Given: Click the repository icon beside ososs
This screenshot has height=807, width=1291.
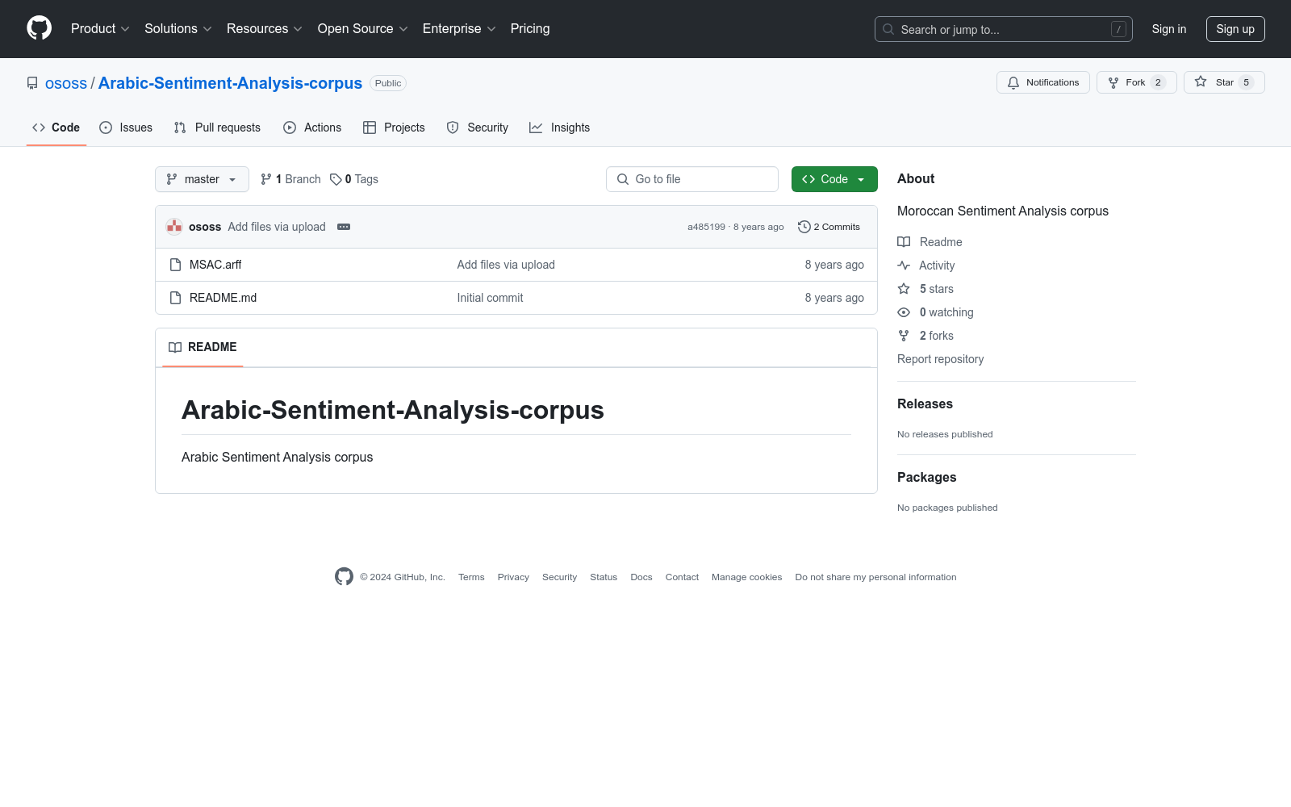Looking at the screenshot, I should click(x=32, y=83).
